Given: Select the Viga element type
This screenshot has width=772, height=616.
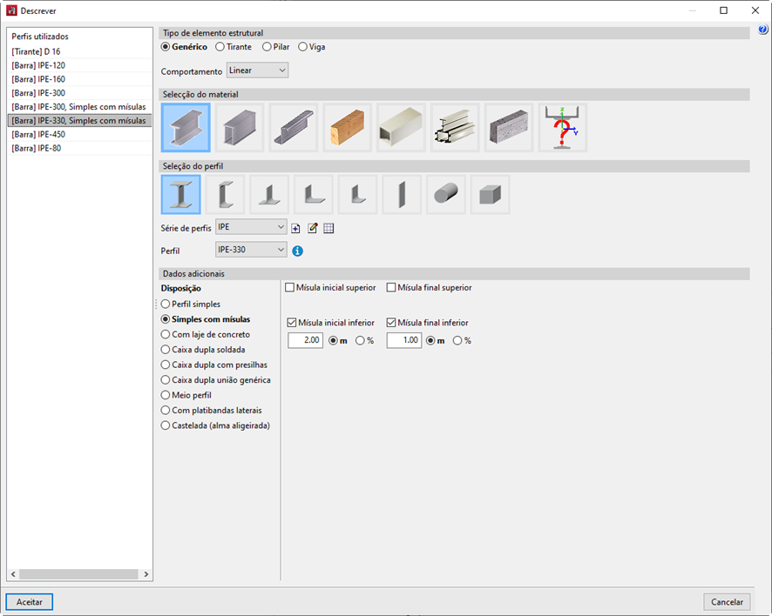Looking at the screenshot, I should coord(312,47).
